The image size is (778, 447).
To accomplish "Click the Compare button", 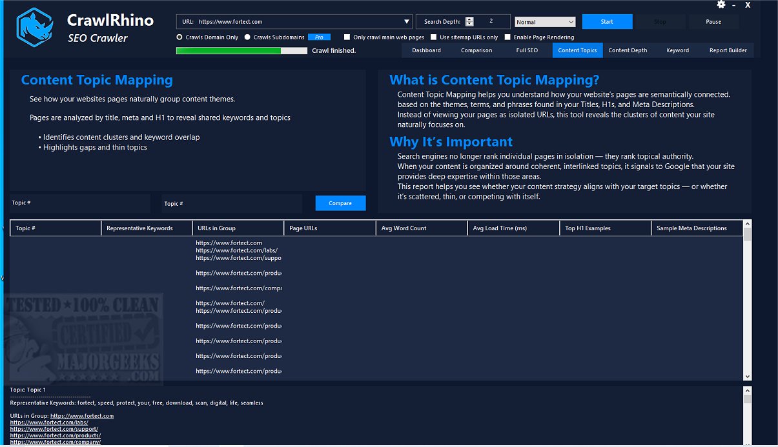I will 340,203.
